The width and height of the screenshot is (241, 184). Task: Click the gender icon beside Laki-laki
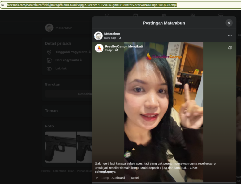coord(49,69)
